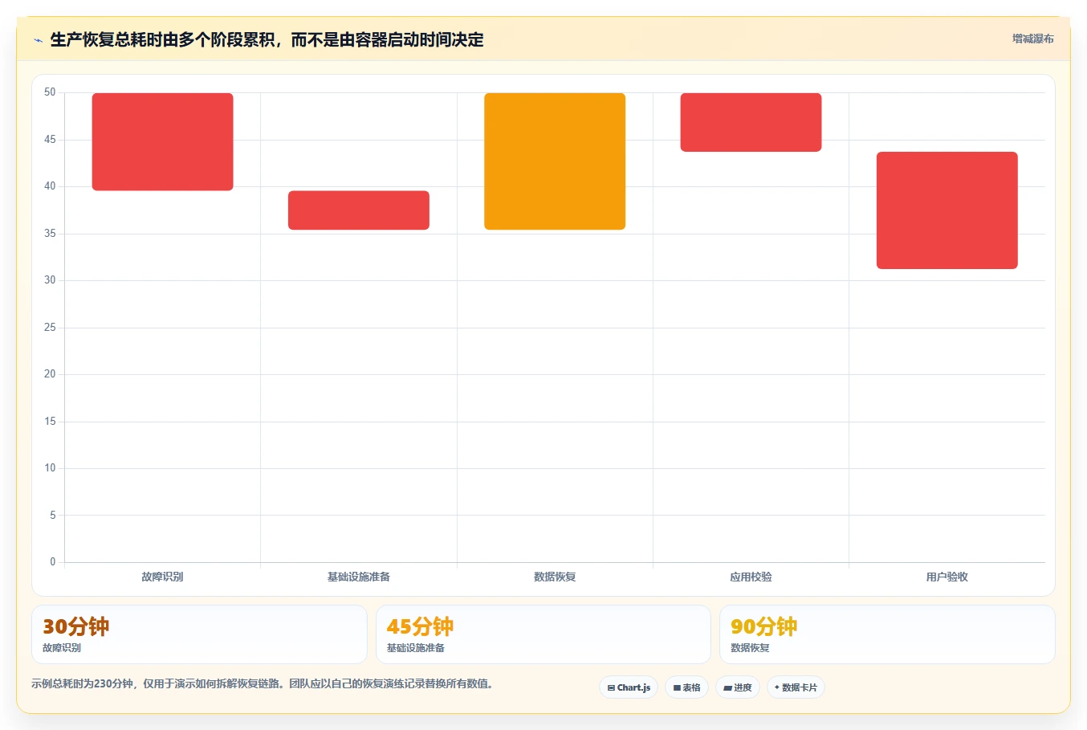Click the red 用户验收 bar in the chart

click(x=947, y=210)
